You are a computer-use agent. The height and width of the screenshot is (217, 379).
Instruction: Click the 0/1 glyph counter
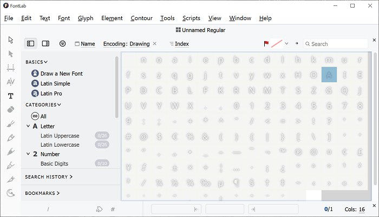pyautogui.click(x=328, y=209)
